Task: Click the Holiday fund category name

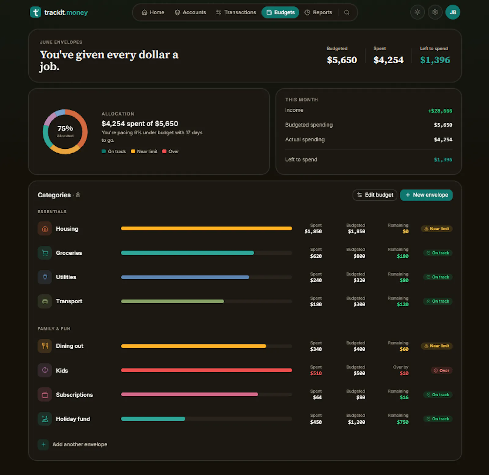Action: tap(73, 419)
